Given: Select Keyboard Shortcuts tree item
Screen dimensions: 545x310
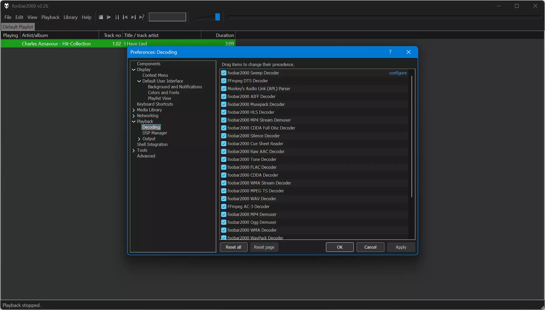Looking at the screenshot, I should pyautogui.click(x=155, y=104).
